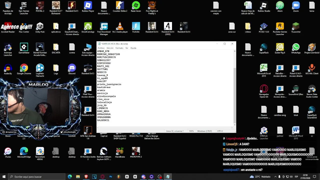Click the Notepad scroll up arrow
This screenshot has height=180, width=320.
(x=234, y=51)
